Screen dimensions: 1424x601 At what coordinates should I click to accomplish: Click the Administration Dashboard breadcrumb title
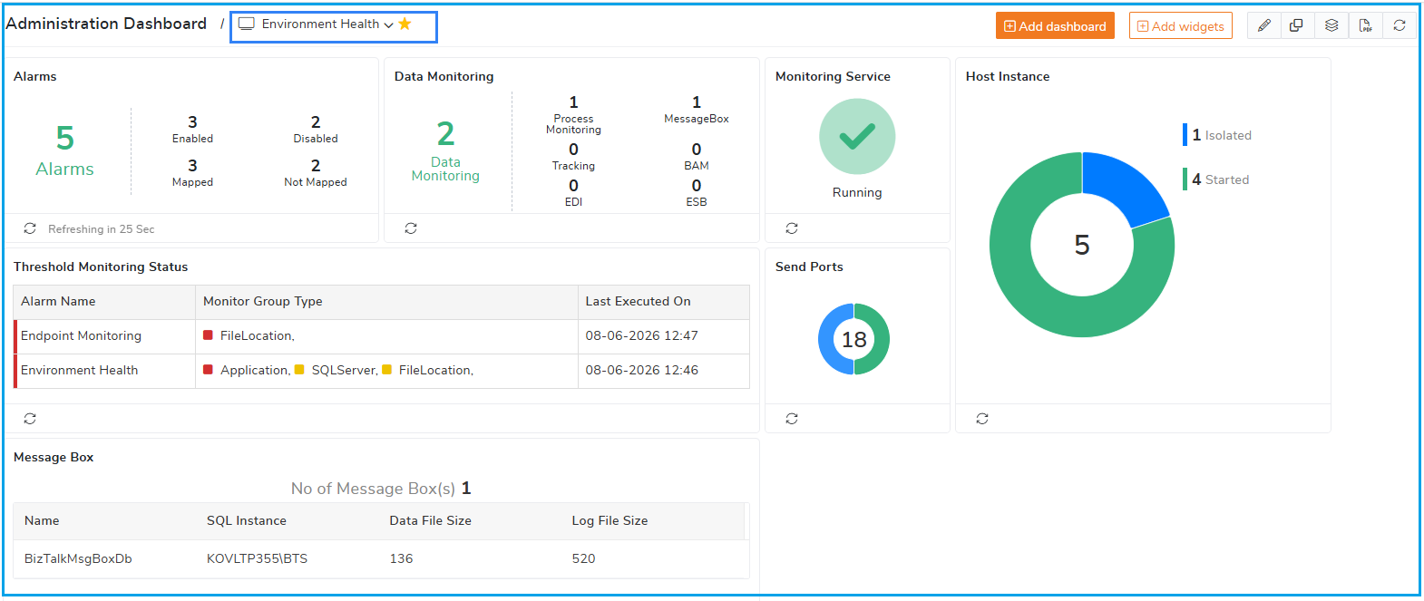tap(106, 24)
